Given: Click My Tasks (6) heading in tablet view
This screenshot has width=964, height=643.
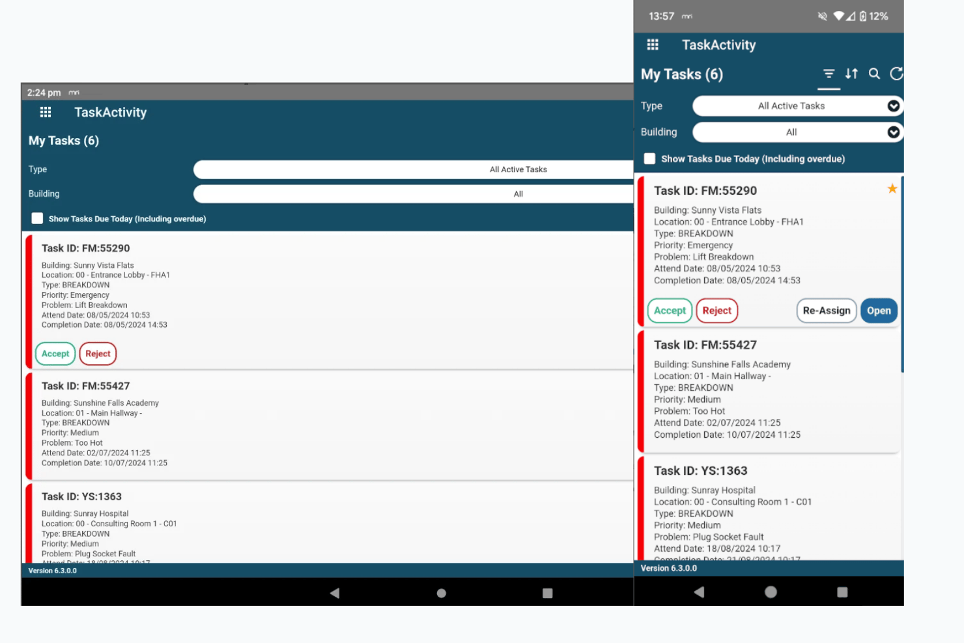Looking at the screenshot, I should click(64, 141).
